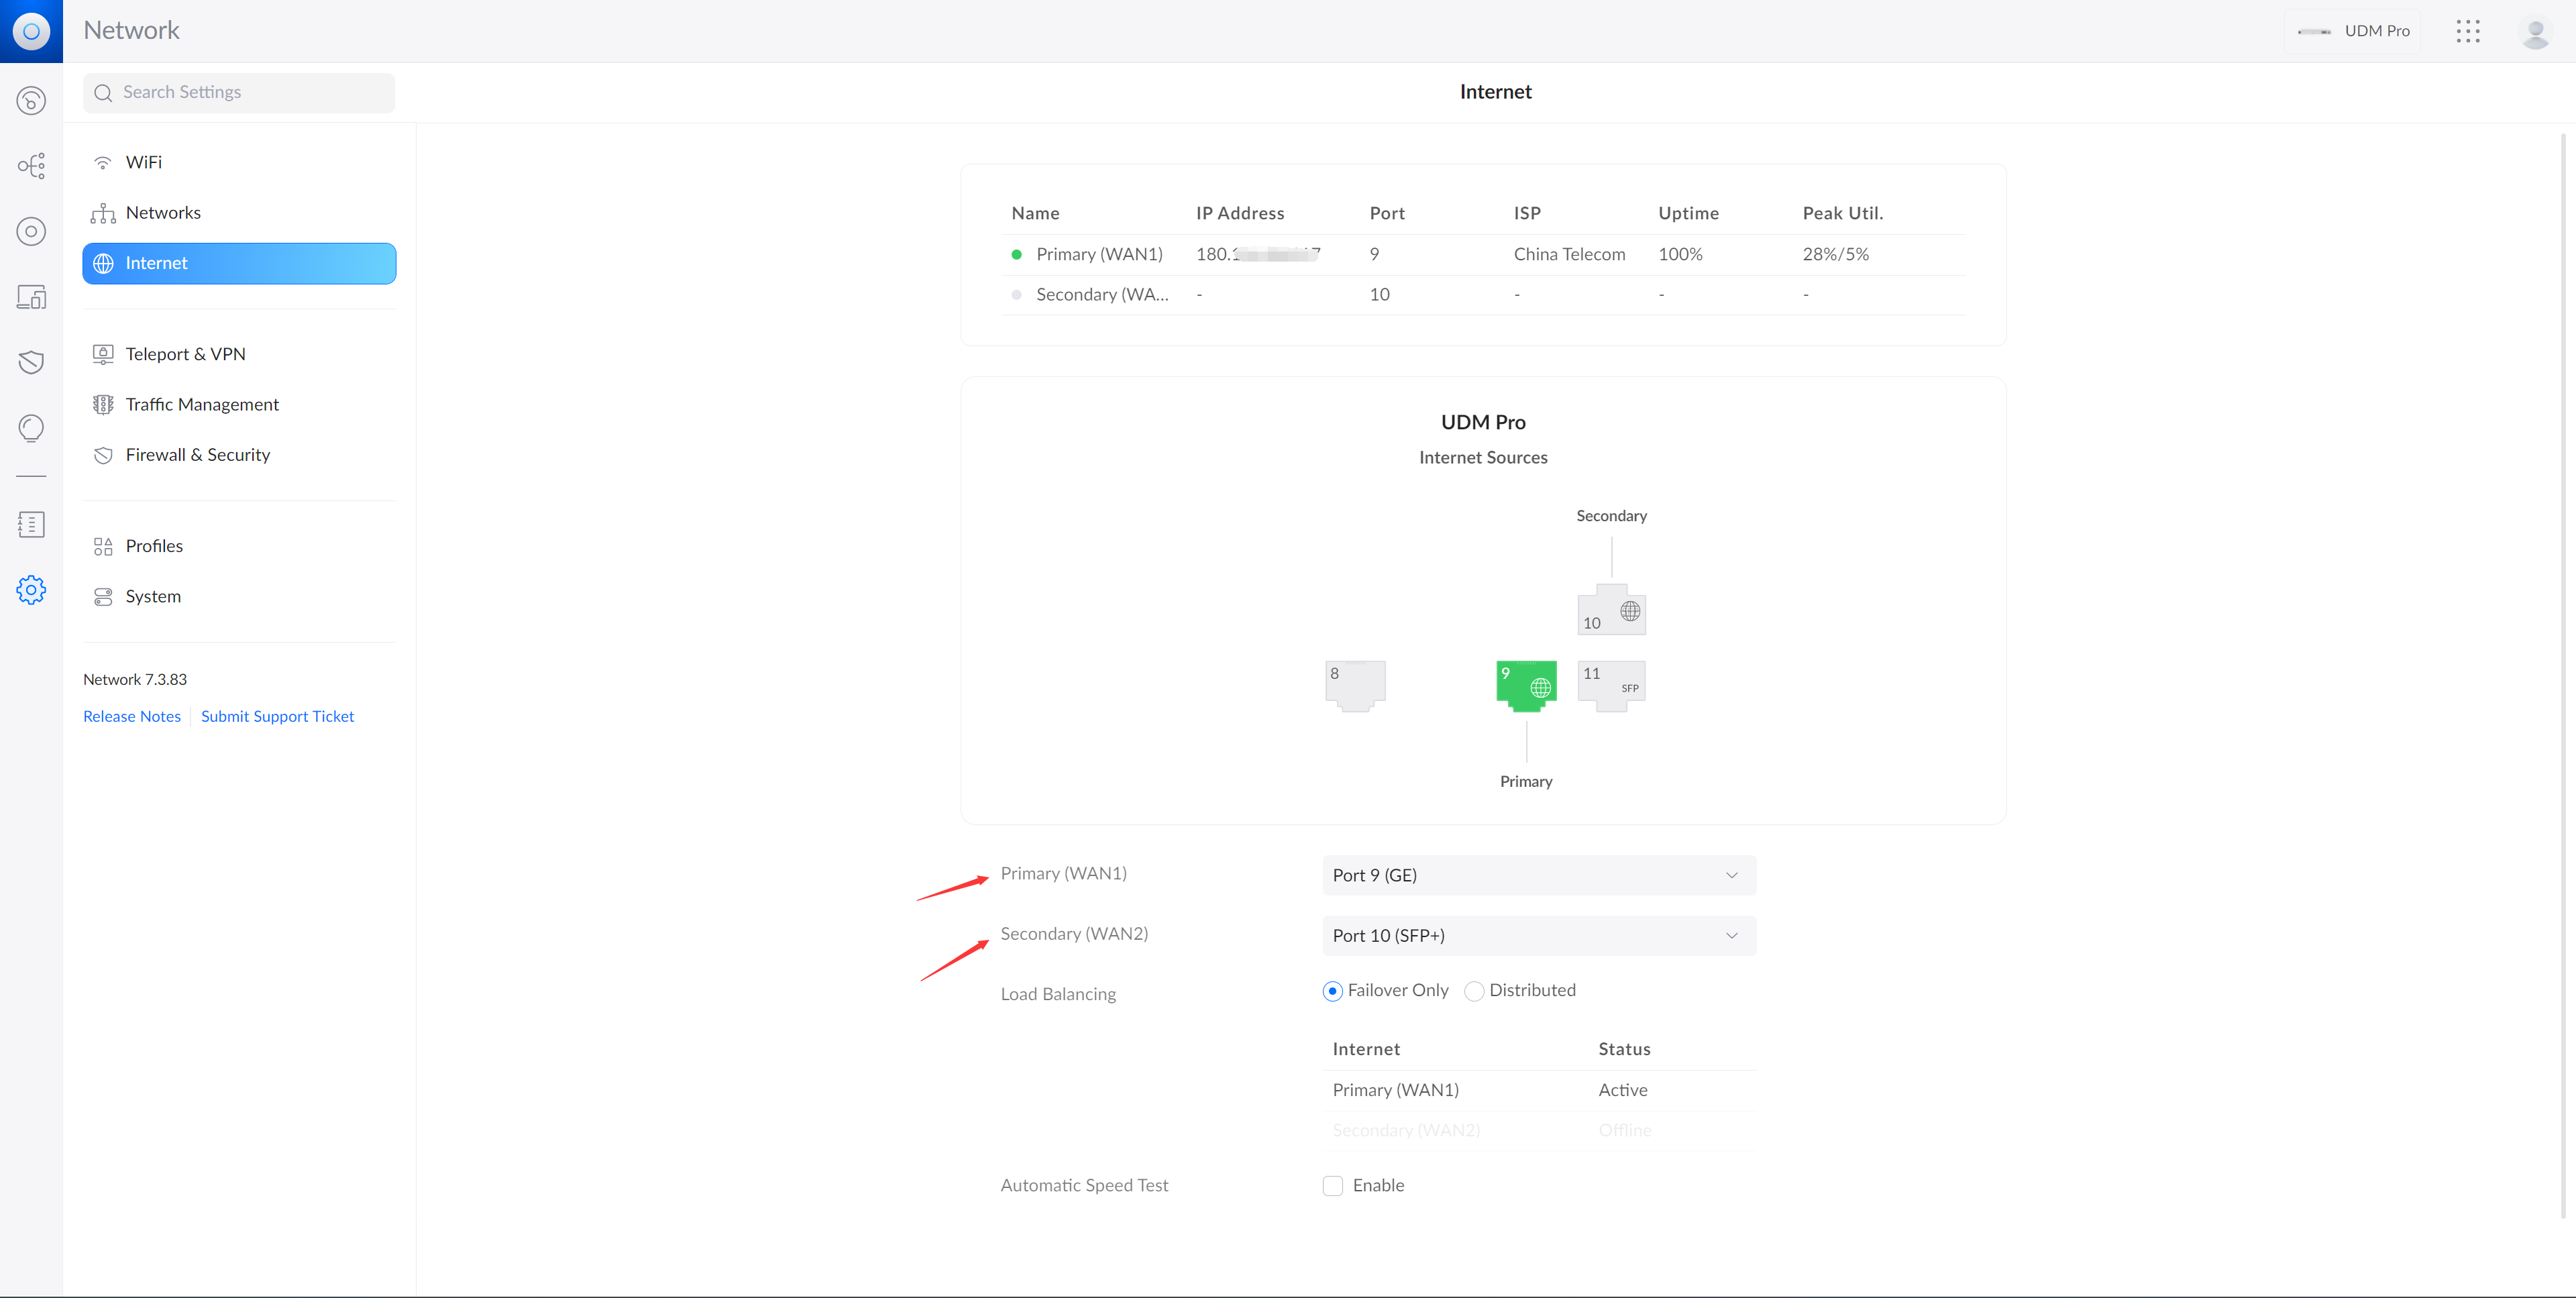The image size is (2576, 1298).
Task: Select Failover Only load balancing
Action: 1332,991
